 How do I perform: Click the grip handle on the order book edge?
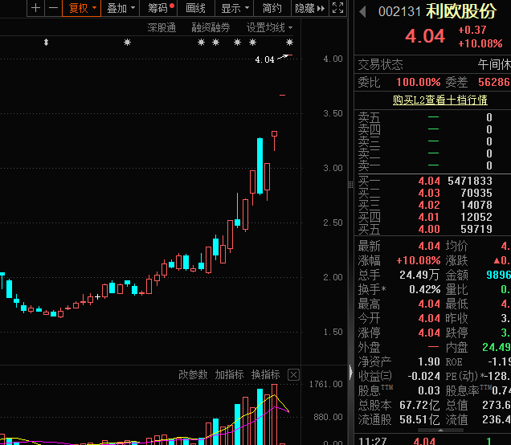pos(350,186)
